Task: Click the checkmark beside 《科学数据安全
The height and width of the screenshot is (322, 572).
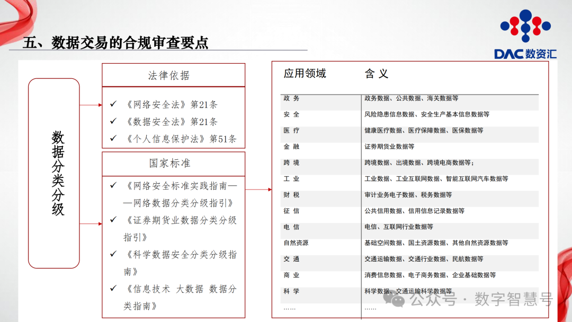Action: [x=113, y=254]
